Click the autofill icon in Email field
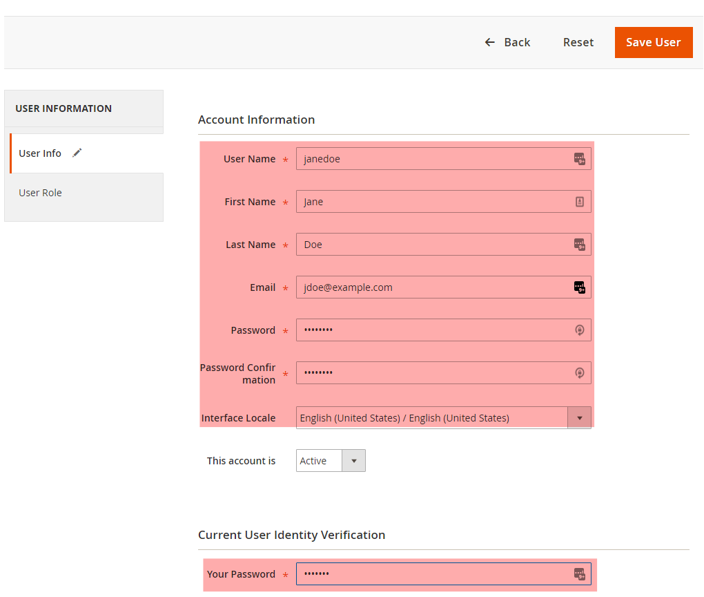The height and width of the screenshot is (597, 704). coord(579,287)
